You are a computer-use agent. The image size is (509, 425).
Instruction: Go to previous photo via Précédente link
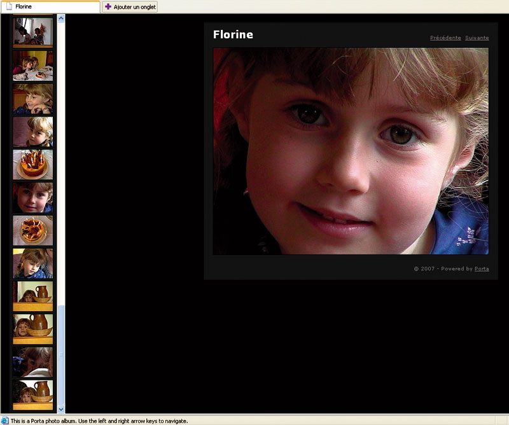[x=445, y=38]
